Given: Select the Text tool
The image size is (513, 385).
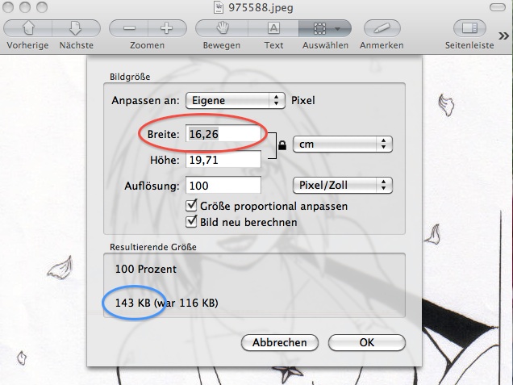Looking at the screenshot, I should [273, 27].
